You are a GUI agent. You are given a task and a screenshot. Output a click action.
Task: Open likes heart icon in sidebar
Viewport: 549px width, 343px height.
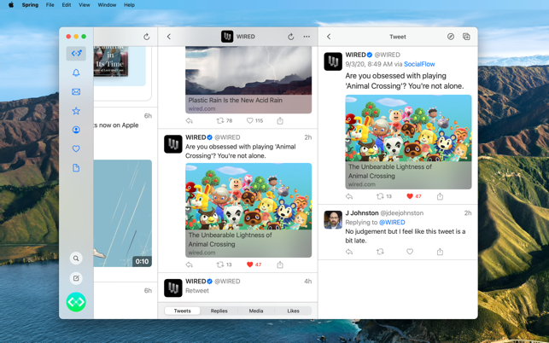pyautogui.click(x=76, y=148)
